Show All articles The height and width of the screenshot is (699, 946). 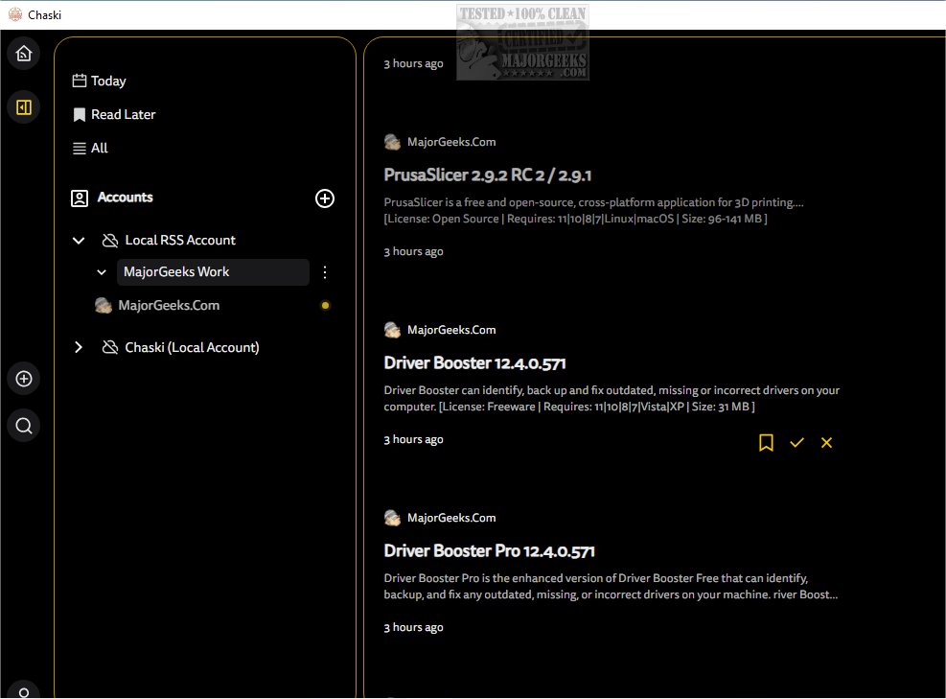tap(99, 148)
